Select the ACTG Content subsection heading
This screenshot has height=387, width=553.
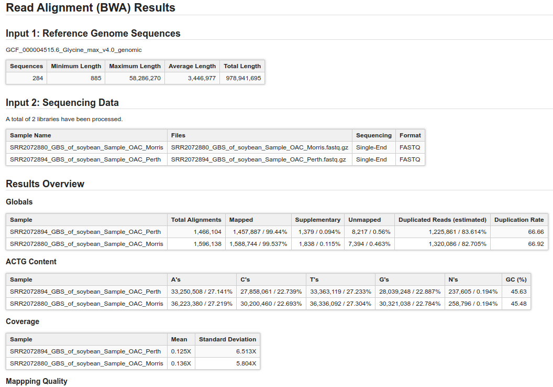(x=29, y=262)
